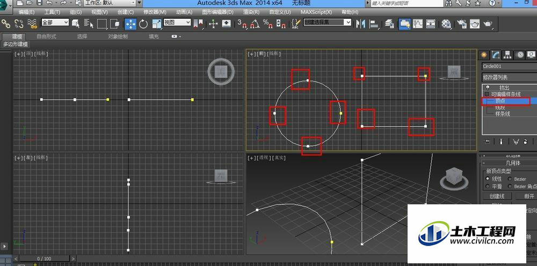Screen dimensions: 537x266
Task: Open the Curve Editor icon
Action: tap(418, 24)
